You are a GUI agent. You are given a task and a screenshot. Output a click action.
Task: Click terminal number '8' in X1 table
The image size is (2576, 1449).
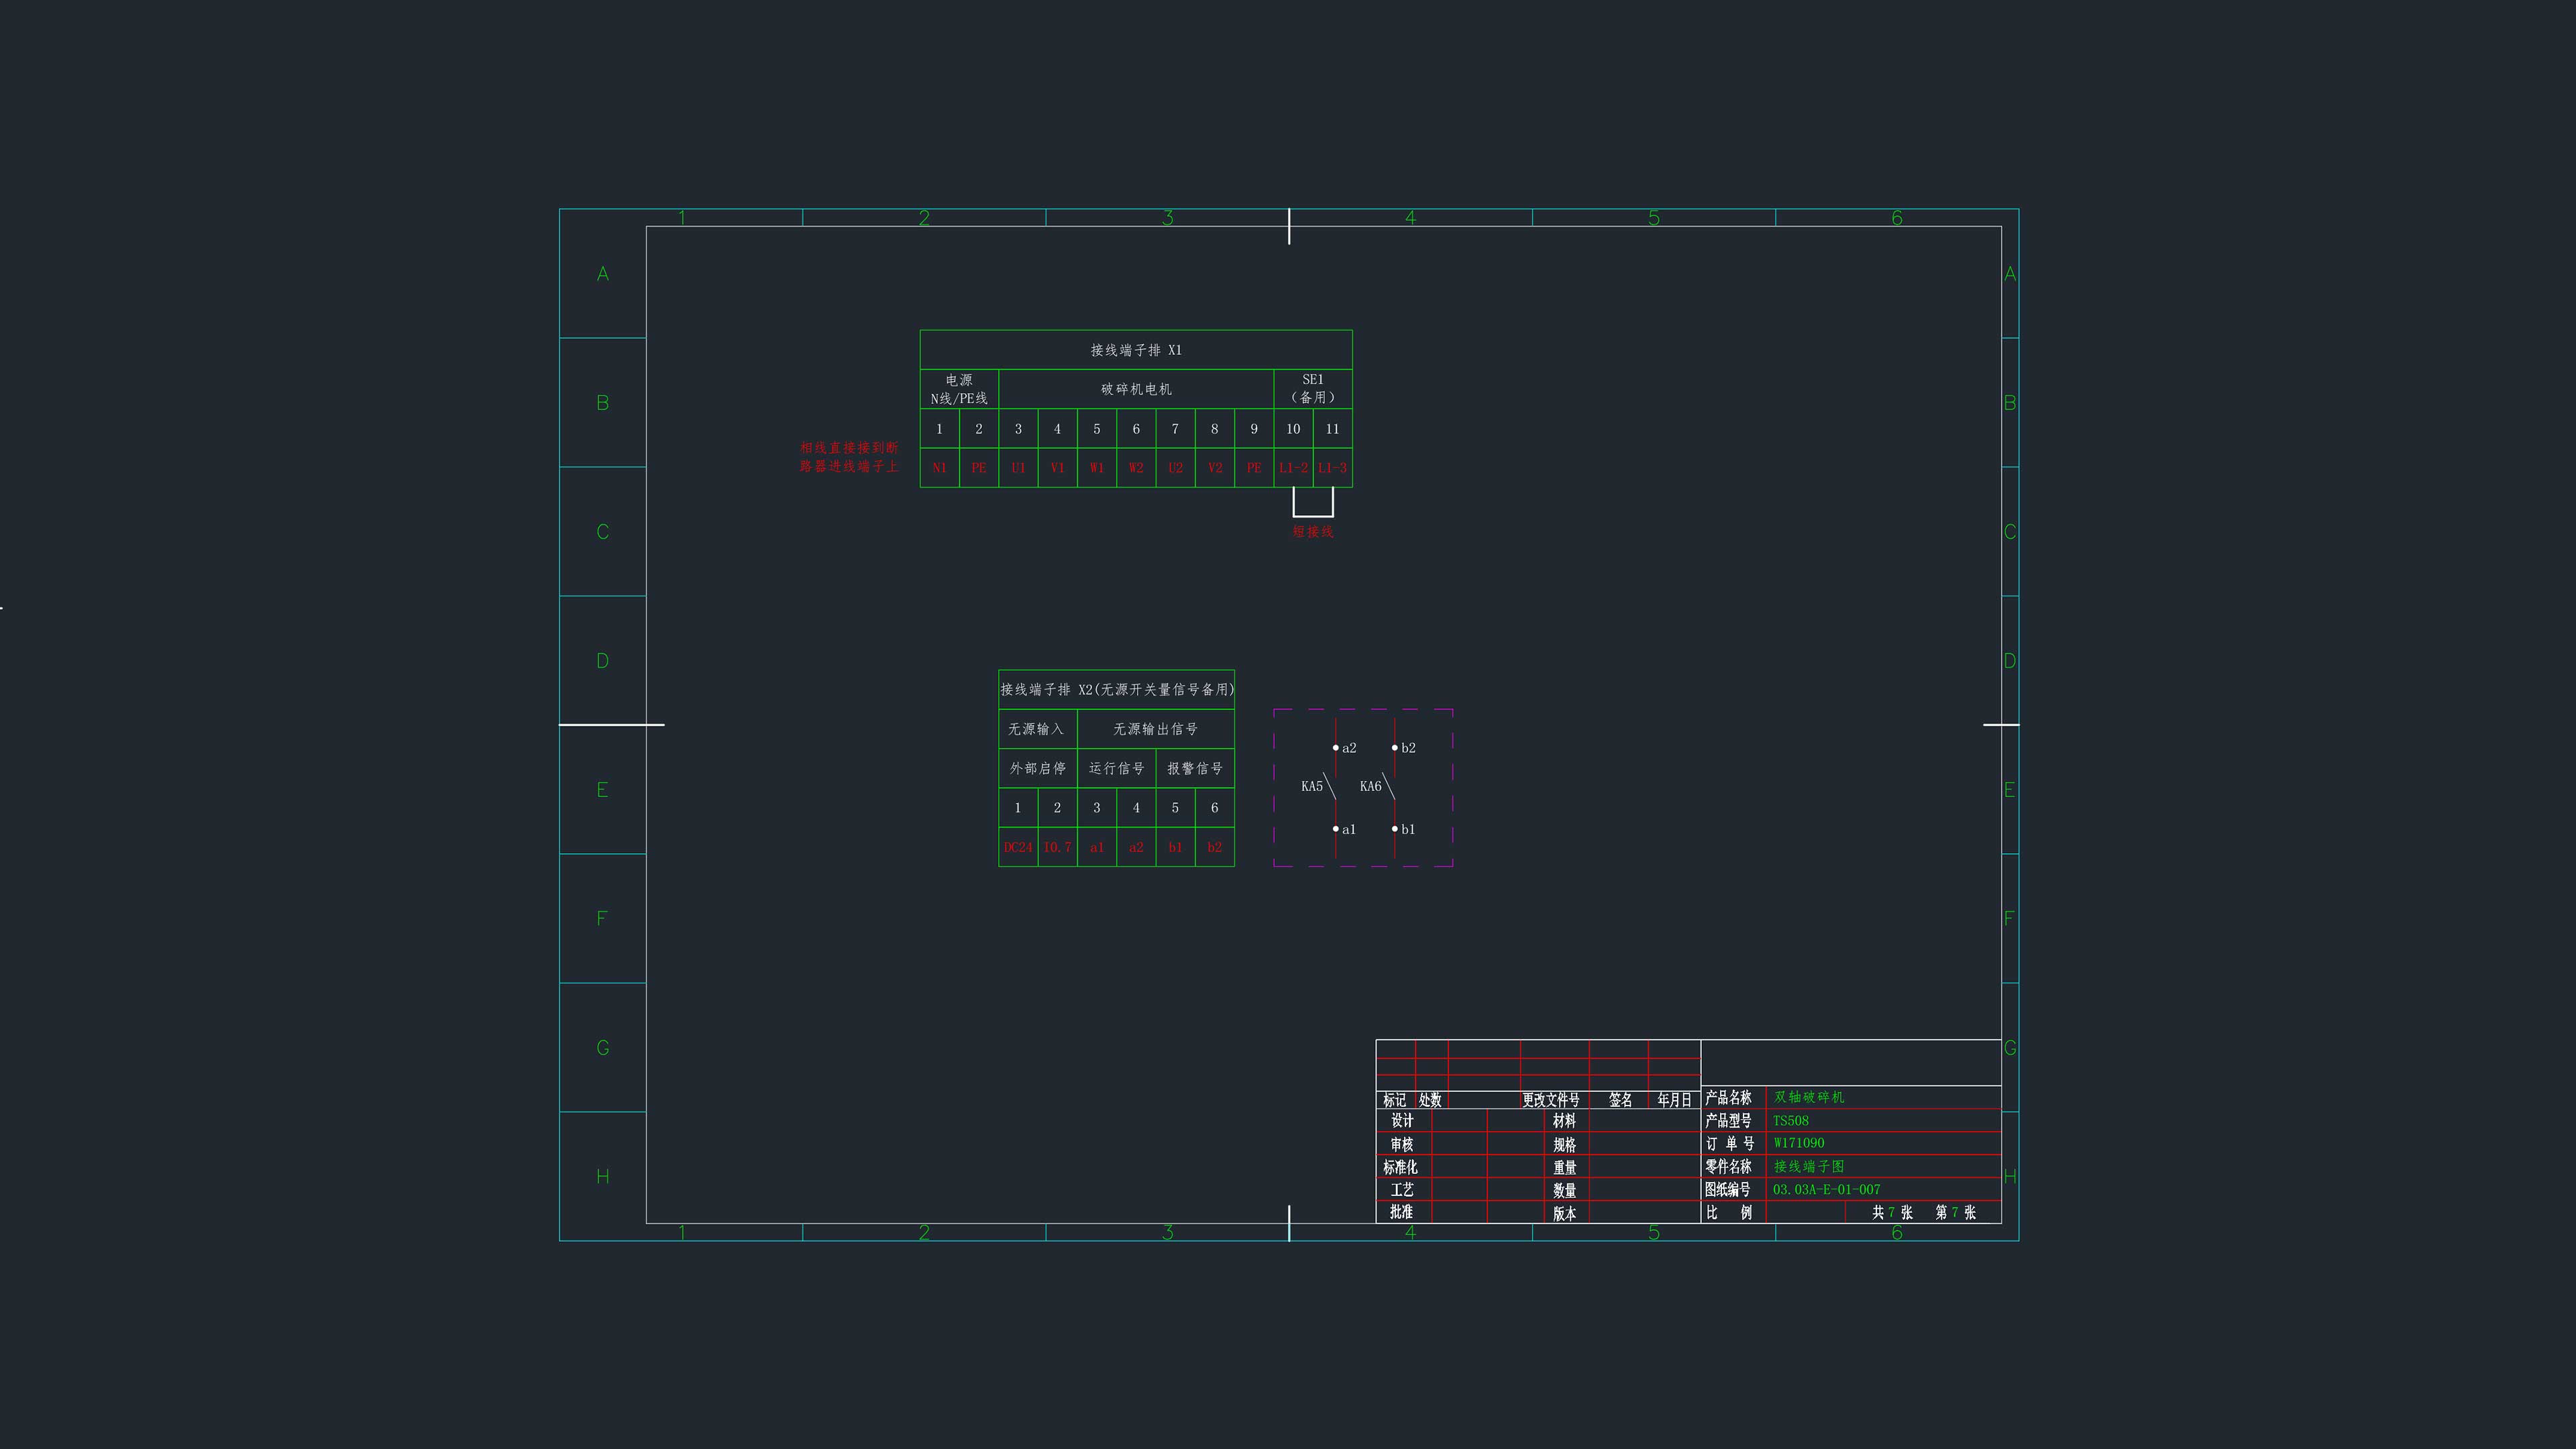[x=1215, y=429]
